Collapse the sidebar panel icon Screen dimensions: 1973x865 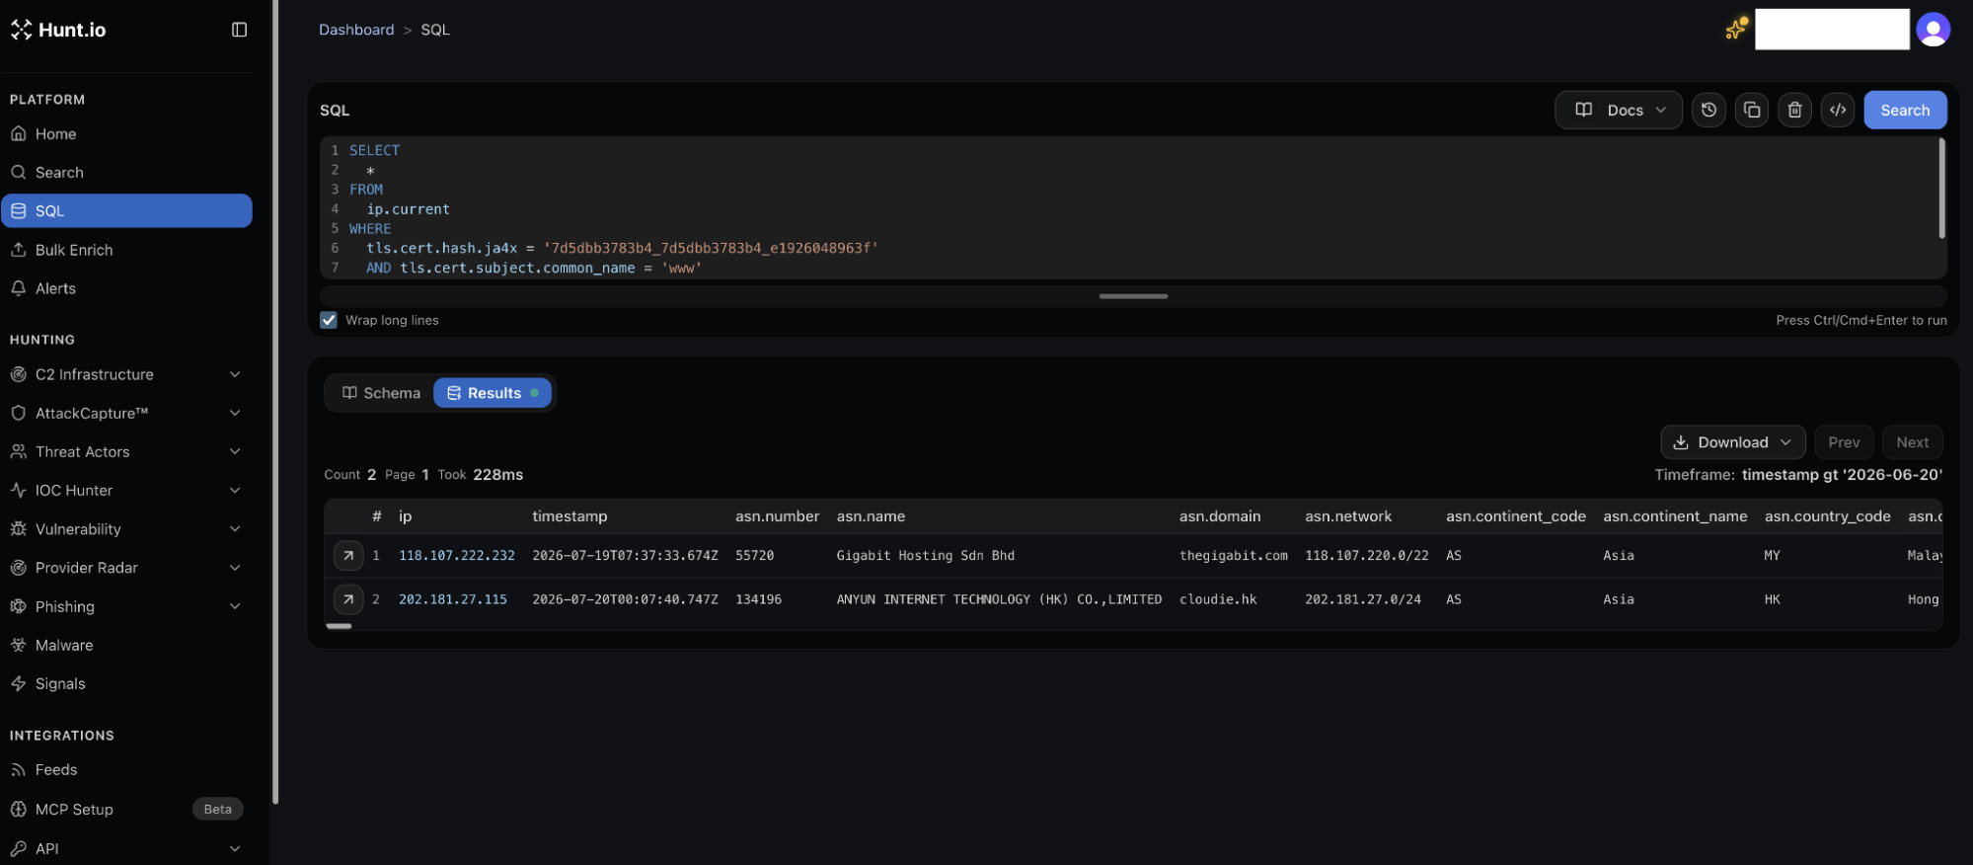[239, 30]
